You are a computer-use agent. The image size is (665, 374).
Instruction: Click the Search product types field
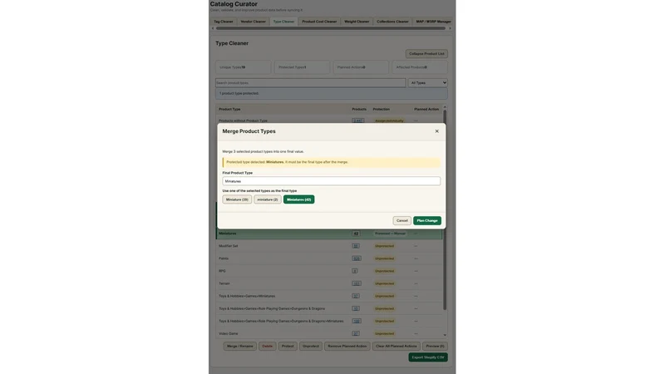(310, 82)
